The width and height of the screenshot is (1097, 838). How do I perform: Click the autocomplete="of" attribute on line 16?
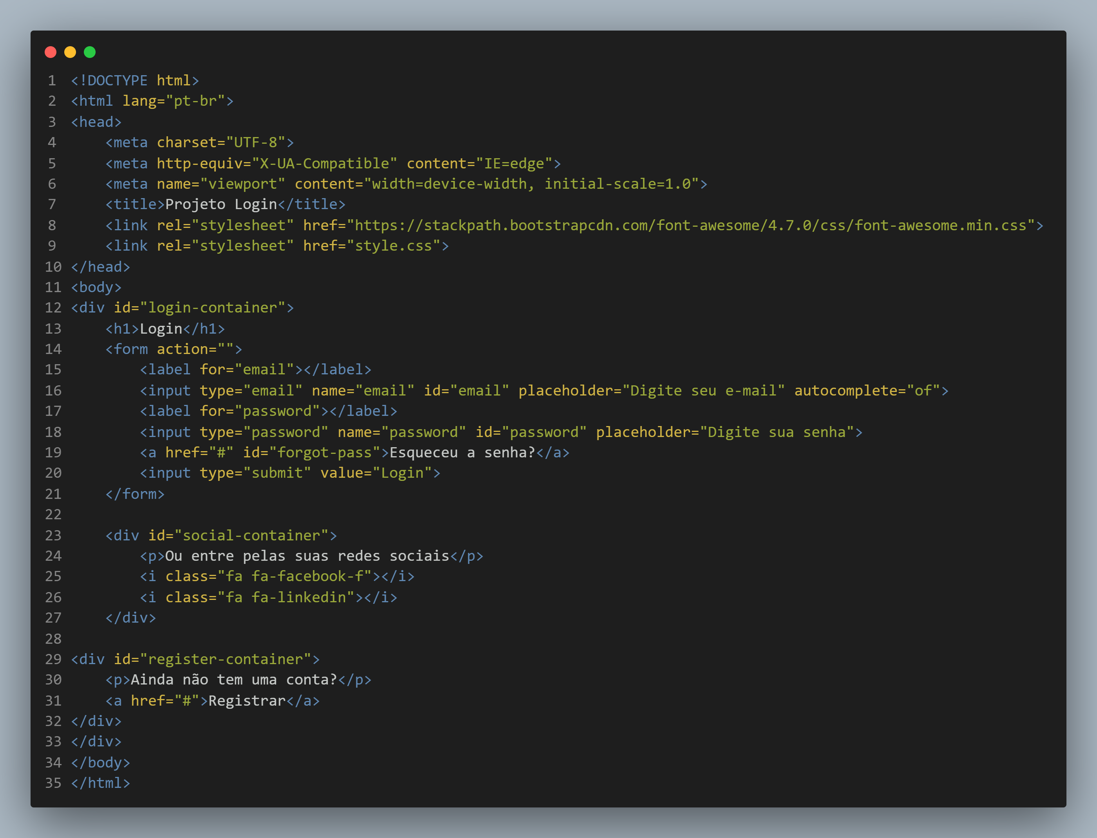867,390
